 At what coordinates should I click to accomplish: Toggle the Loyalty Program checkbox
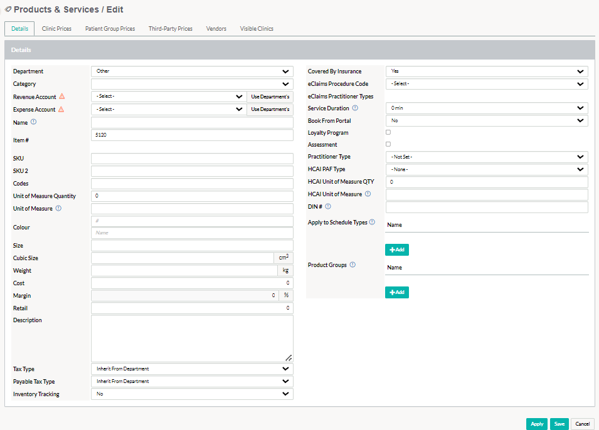click(388, 132)
